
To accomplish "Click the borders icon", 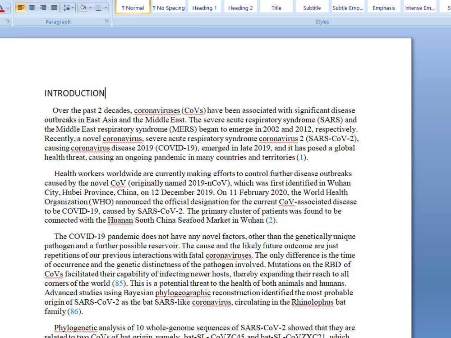I will pyautogui.click(x=98, y=8).
